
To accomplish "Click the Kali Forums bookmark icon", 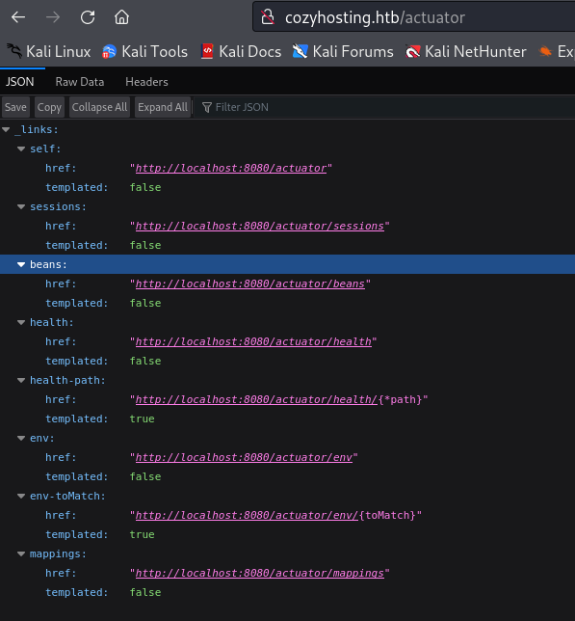I will [x=300, y=51].
